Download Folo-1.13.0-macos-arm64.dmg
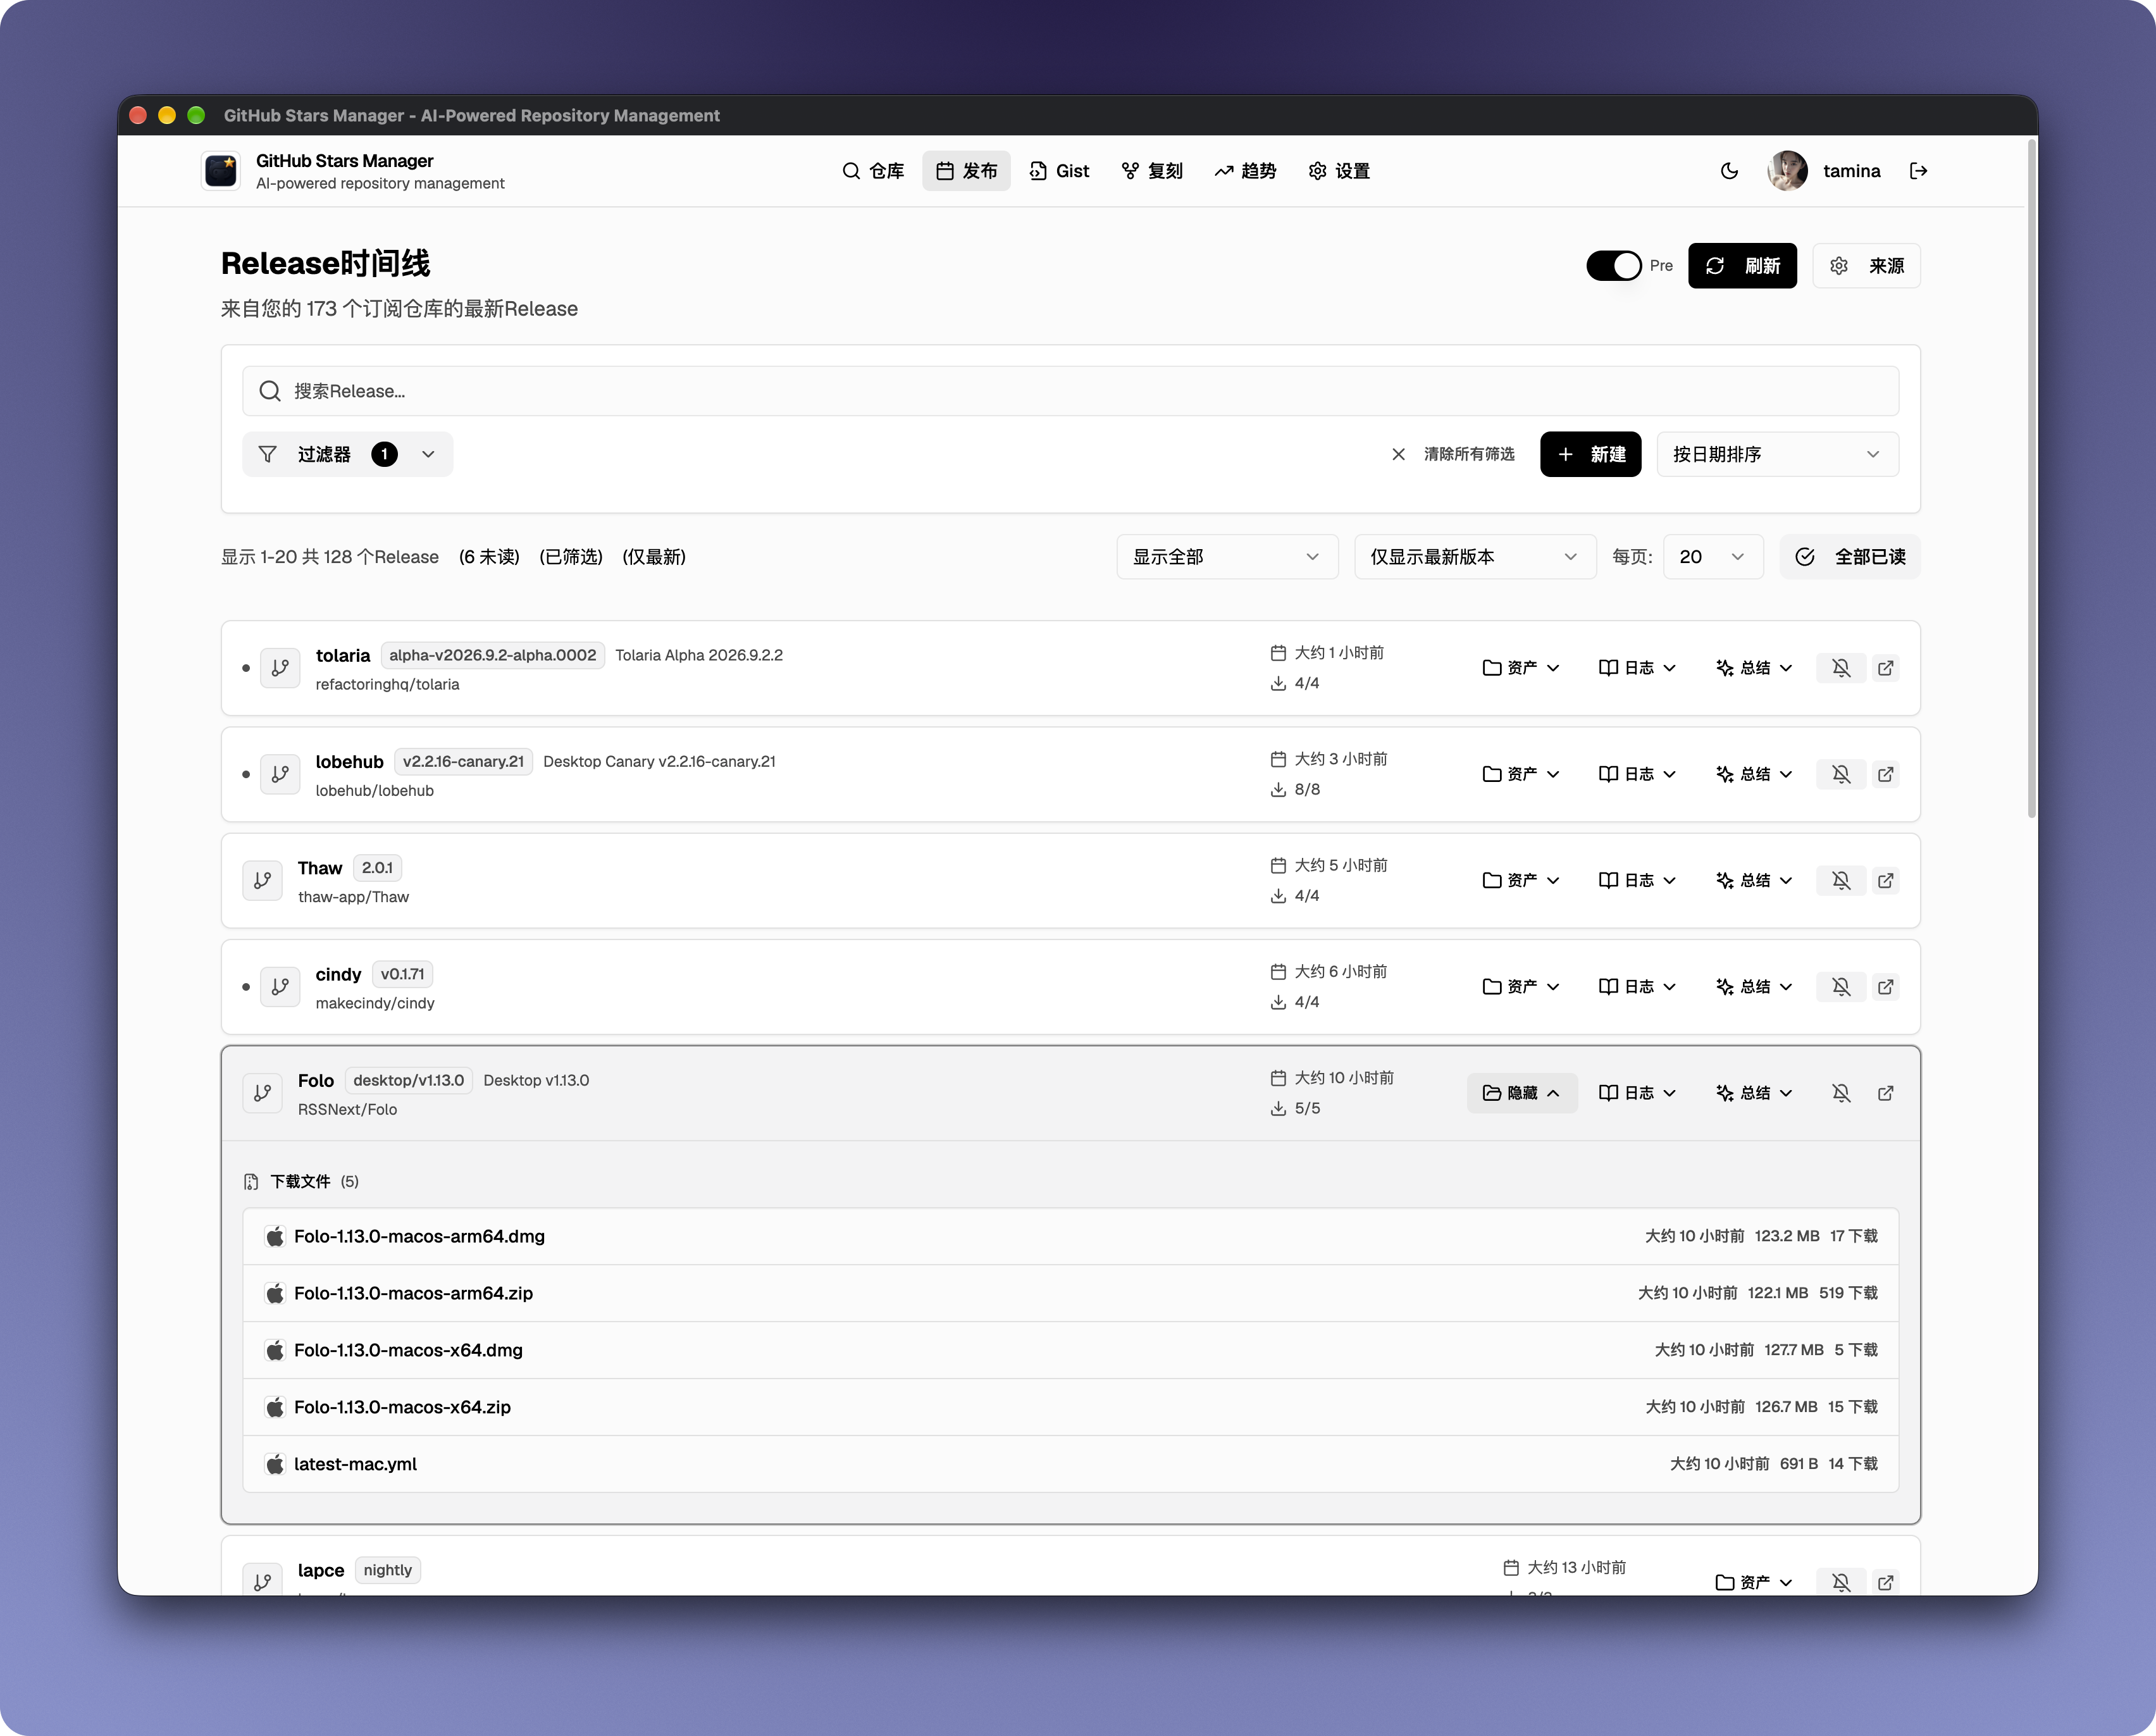 click(1070, 1236)
